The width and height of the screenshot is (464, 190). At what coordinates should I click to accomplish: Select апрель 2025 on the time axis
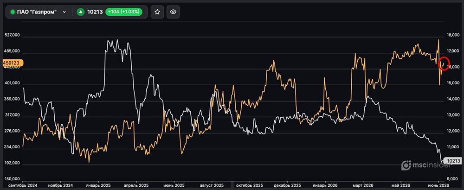136,185
